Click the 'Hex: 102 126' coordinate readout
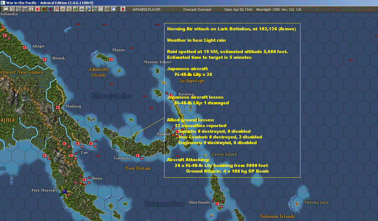The width and height of the screenshot is (378, 221). pos(291,9)
